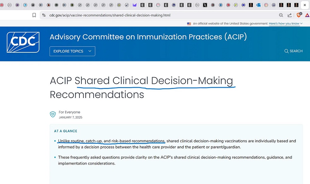This screenshot has height=184, width=310.
Task: Click the US flag icon in the banner
Action: click(x=189, y=24)
